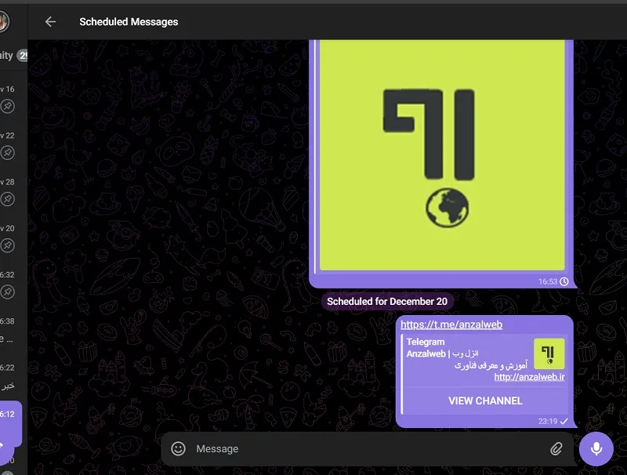Click the pin icon under date 28
627x475 pixels.
(7, 199)
